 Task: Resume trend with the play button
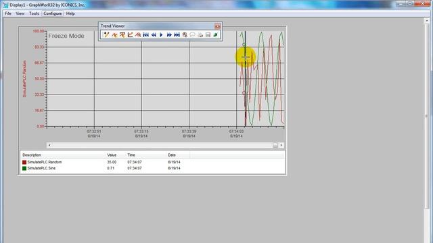161,34
